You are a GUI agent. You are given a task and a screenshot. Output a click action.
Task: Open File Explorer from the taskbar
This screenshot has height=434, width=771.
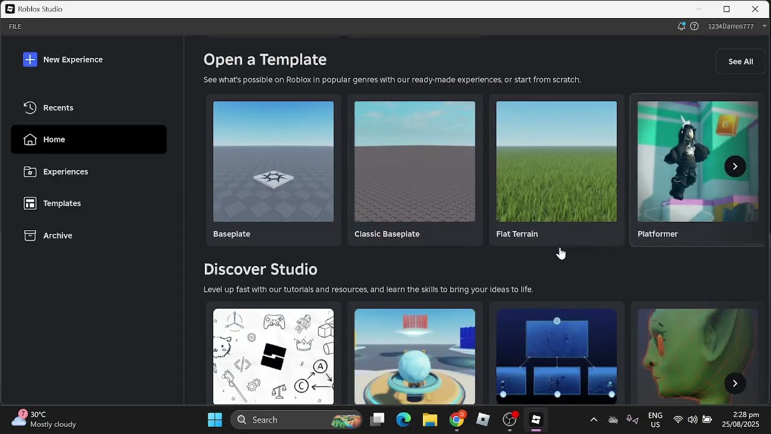tap(429, 420)
